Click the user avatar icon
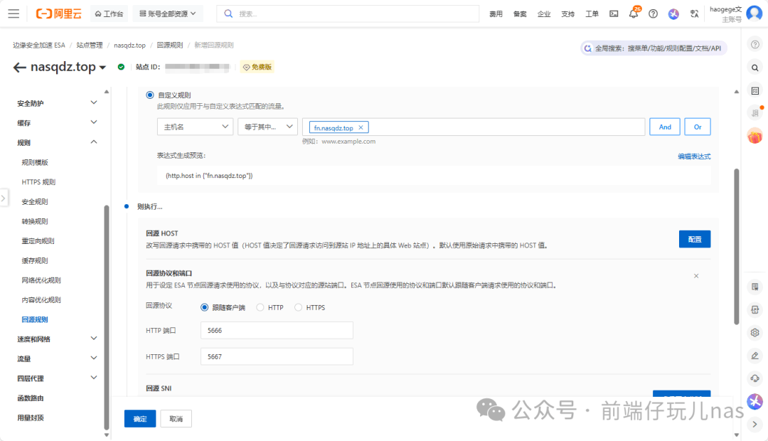Image resolution: width=768 pixels, height=441 pixels. [754, 14]
